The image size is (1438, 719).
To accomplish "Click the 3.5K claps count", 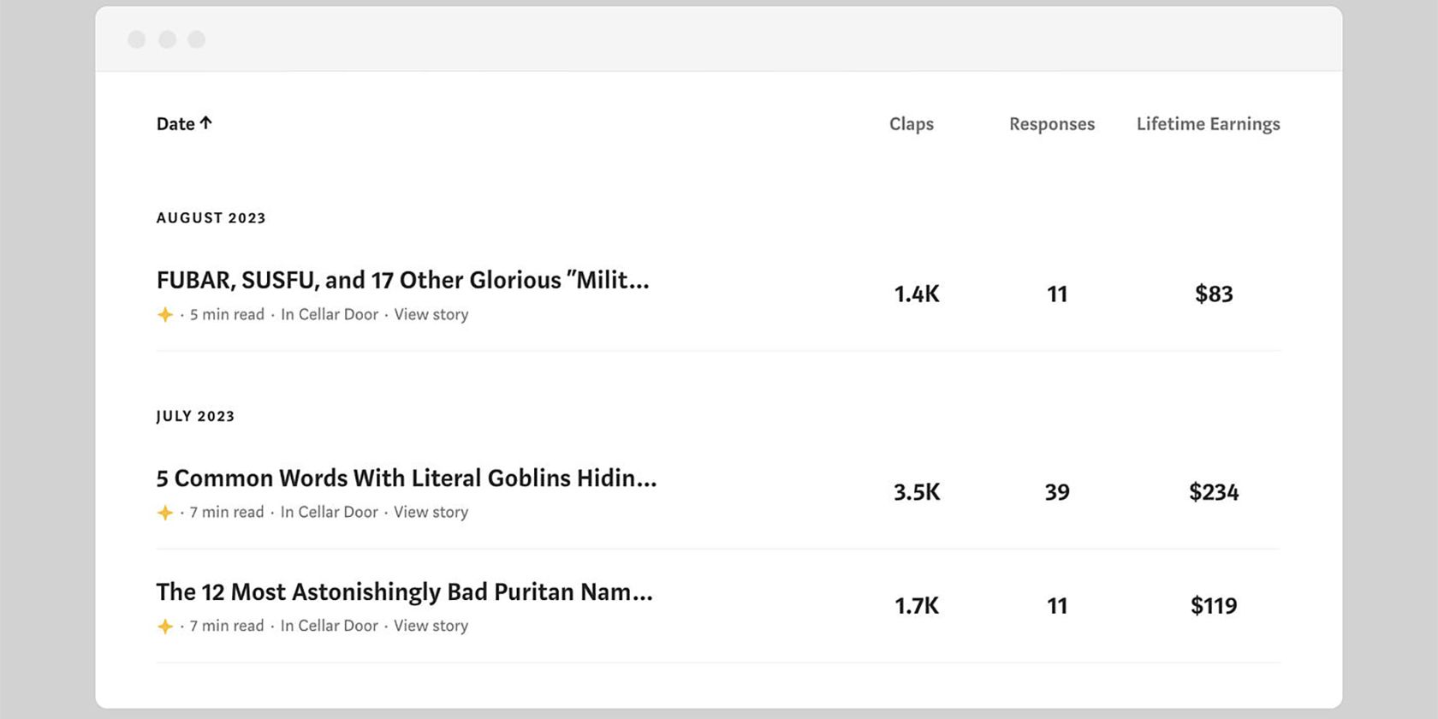I will 917,492.
